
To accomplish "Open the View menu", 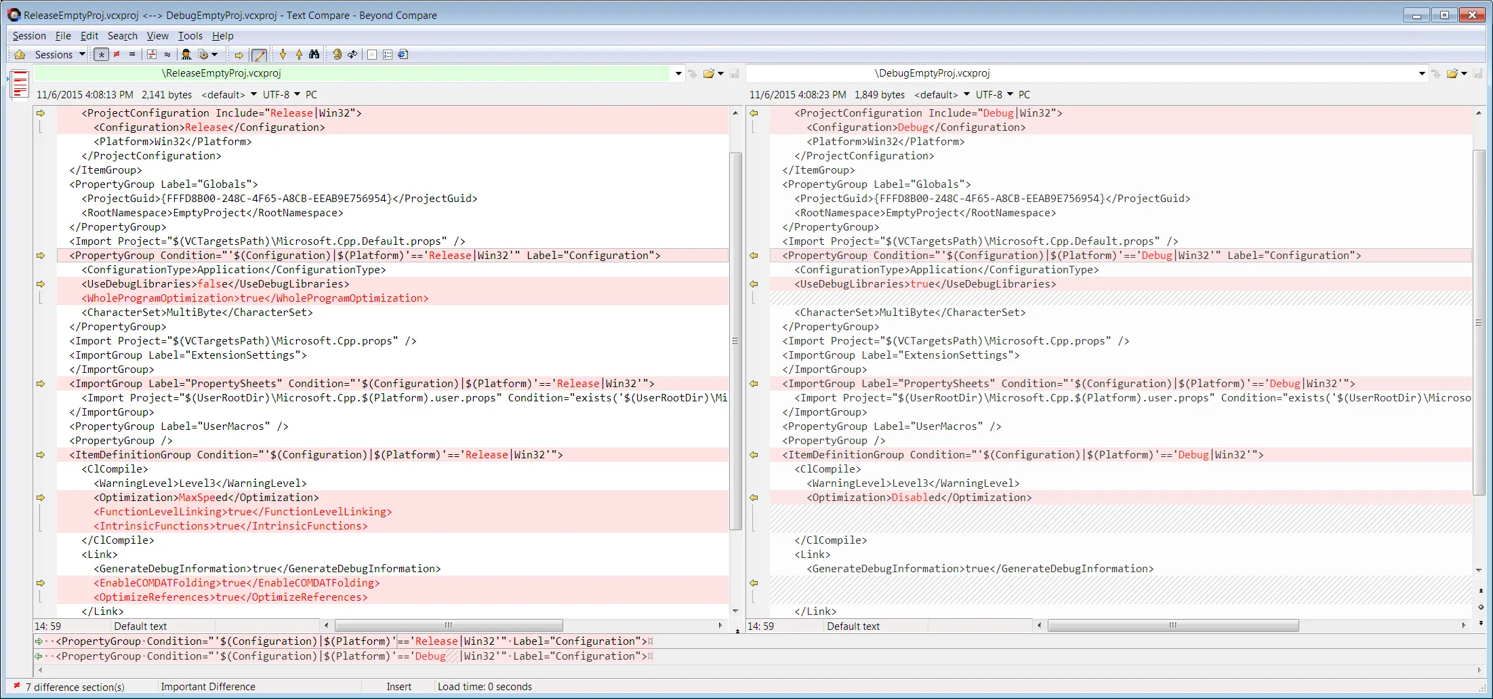I will (x=157, y=36).
